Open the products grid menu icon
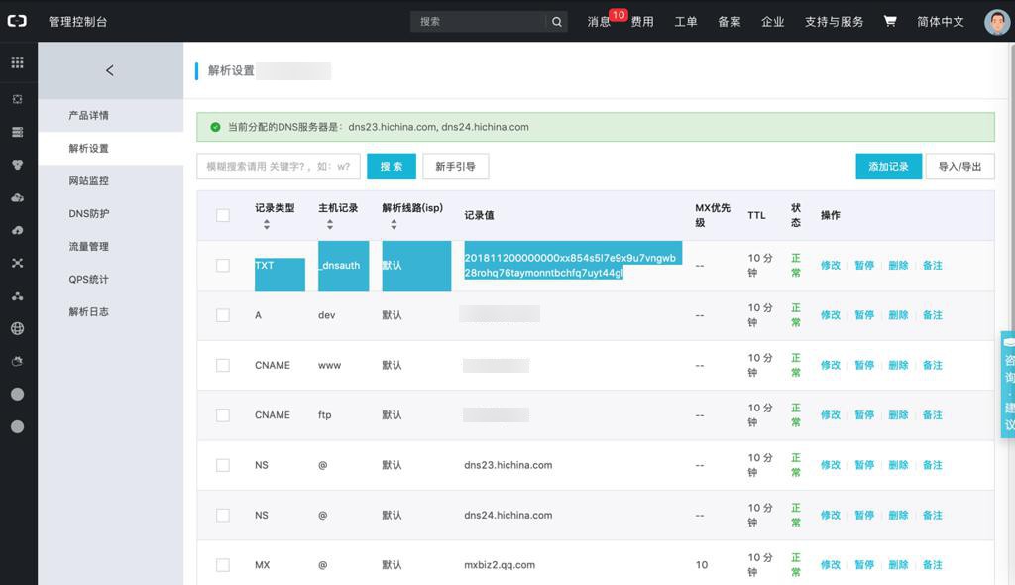 click(x=18, y=62)
